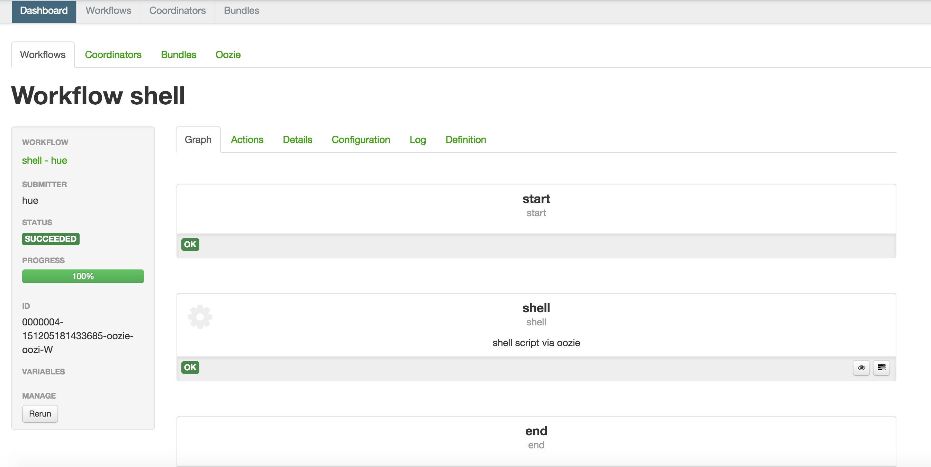Open the Actions tab
Viewport: 931px width, 467px height.
click(247, 140)
